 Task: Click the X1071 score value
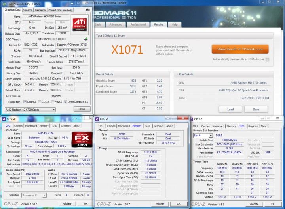pos(127,50)
